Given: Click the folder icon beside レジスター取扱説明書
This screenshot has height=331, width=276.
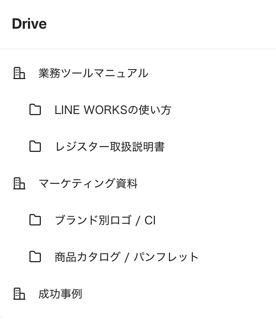Looking at the screenshot, I should [35, 146].
